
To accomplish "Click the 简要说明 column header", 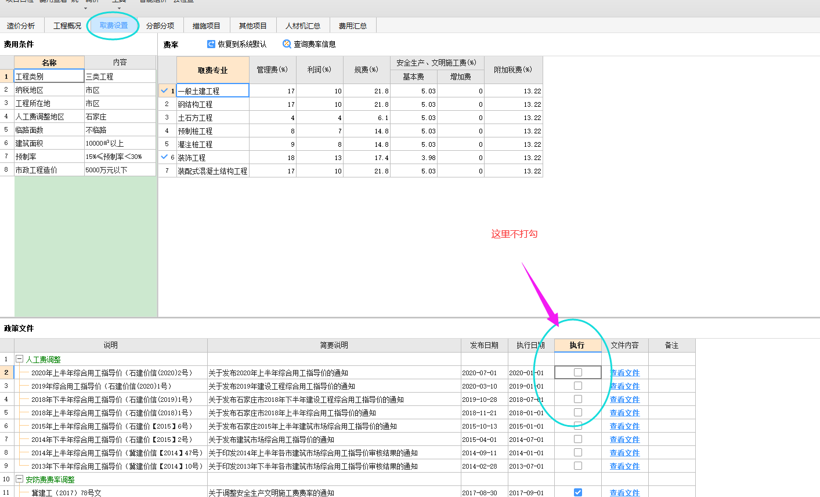I will (334, 345).
